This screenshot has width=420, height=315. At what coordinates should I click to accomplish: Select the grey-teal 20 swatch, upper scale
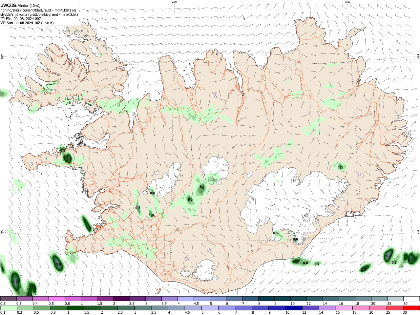click(379, 299)
